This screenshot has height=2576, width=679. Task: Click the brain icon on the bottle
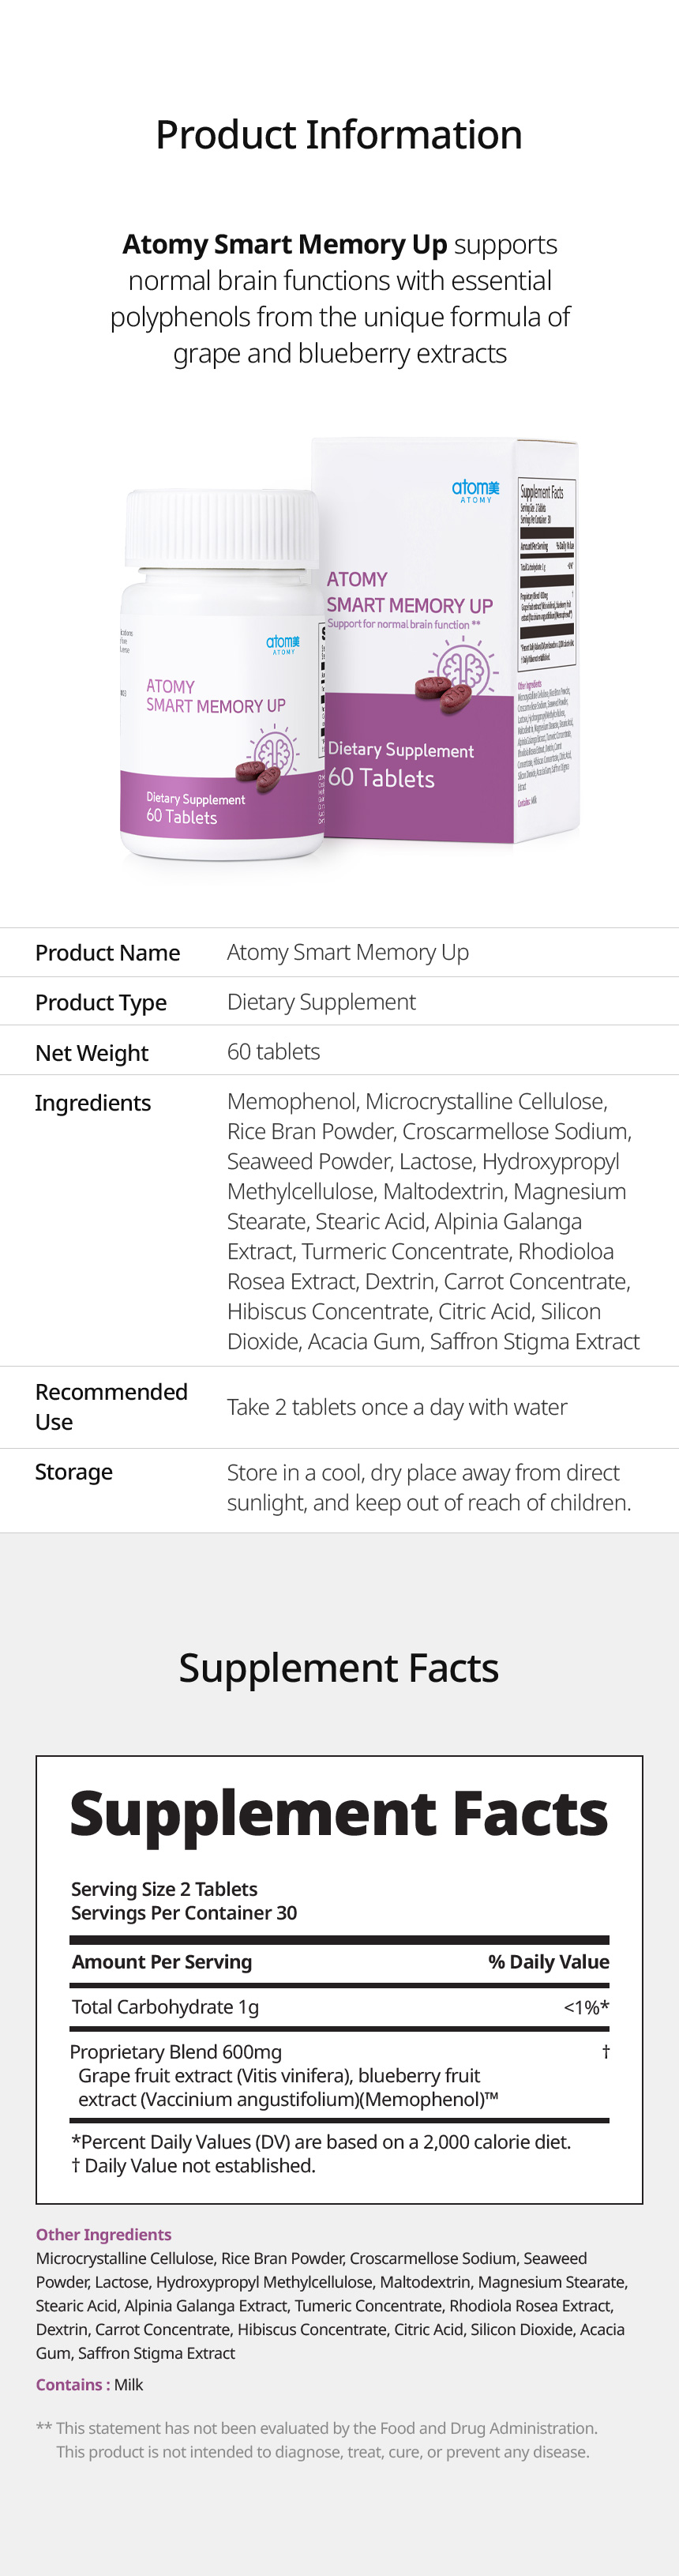pos(274,750)
